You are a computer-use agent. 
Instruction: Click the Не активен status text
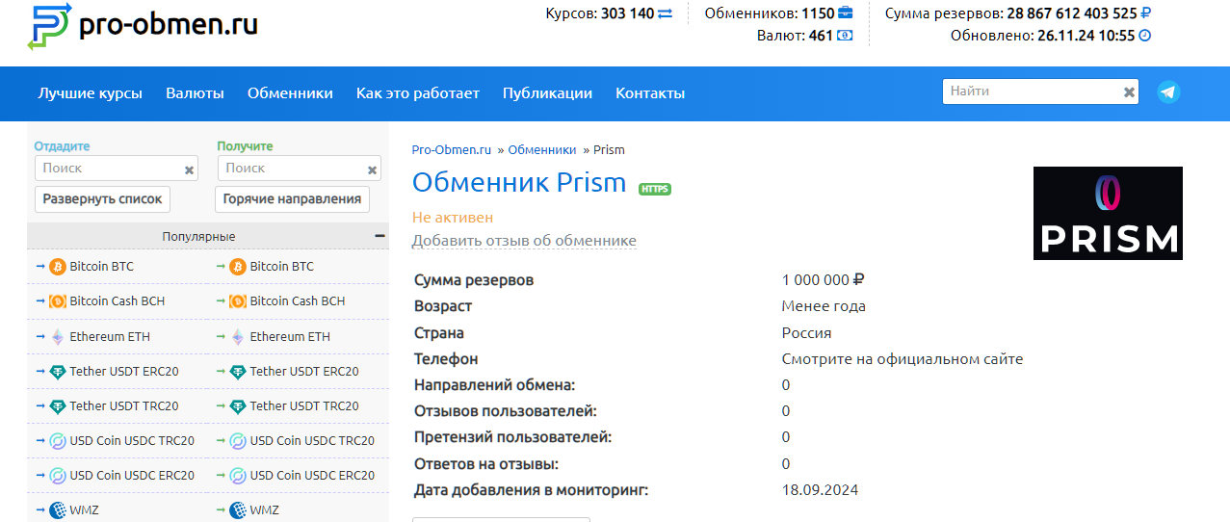[453, 218]
